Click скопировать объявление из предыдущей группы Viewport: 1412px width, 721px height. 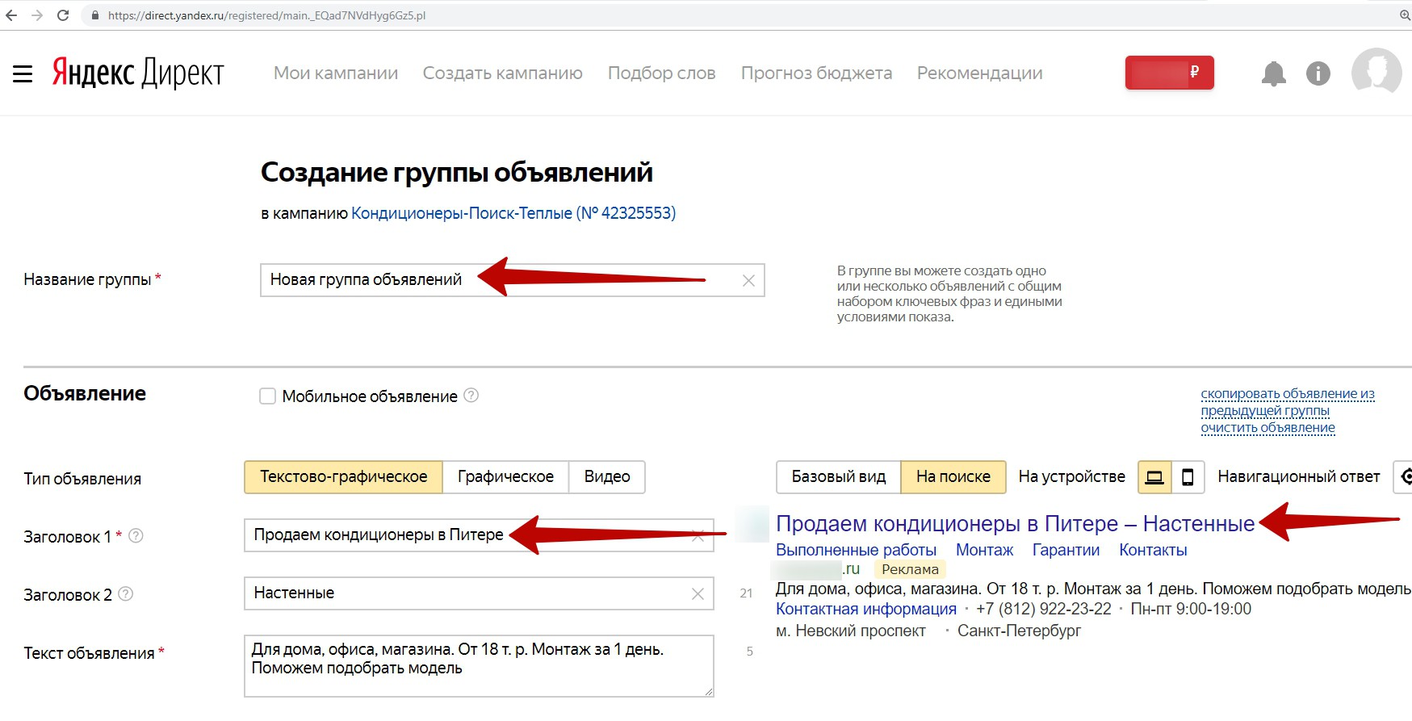(1287, 402)
